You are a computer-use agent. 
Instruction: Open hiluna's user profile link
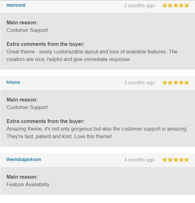click(x=13, y=82)
